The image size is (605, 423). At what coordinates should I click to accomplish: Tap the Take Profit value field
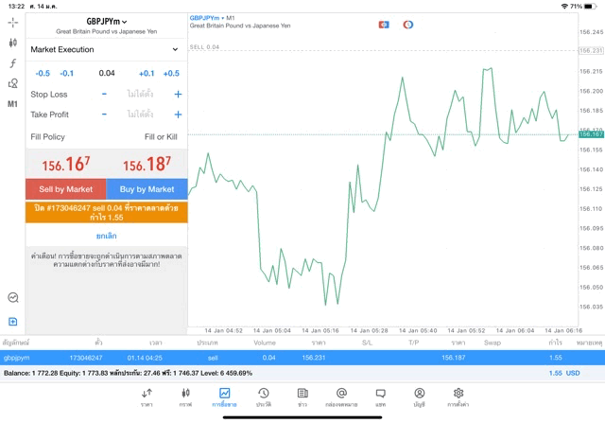pos(140,115)
